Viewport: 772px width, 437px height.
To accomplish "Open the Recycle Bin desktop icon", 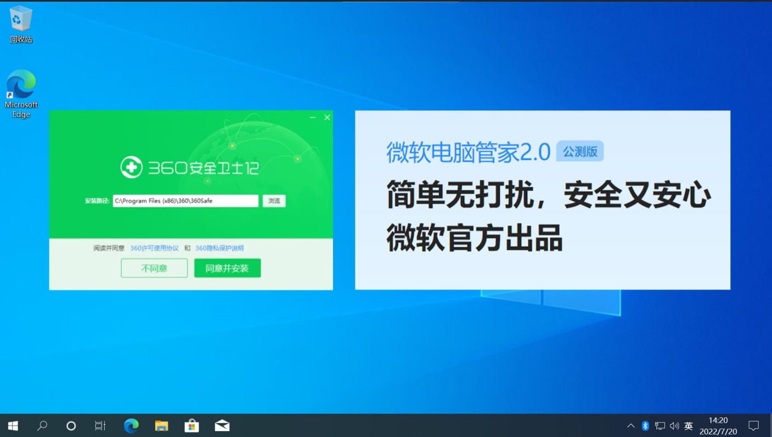I will pyautogui.click(x=21, y=25).
